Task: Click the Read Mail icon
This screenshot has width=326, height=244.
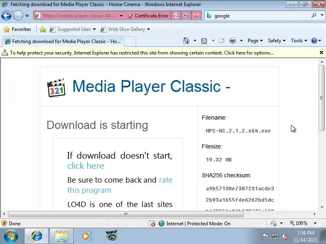Action: pos(221,41)
